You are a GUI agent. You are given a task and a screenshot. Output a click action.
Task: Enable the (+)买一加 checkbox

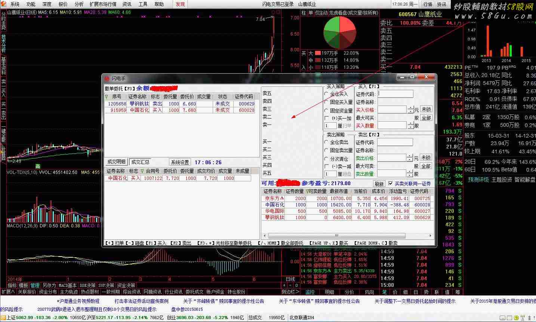click(x=327, y=118)
